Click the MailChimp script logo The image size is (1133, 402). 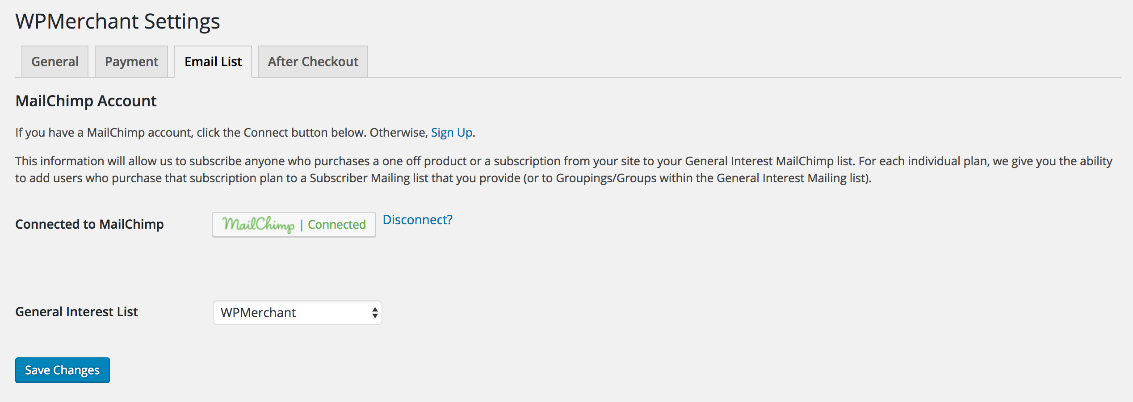(x=258, y=224)
